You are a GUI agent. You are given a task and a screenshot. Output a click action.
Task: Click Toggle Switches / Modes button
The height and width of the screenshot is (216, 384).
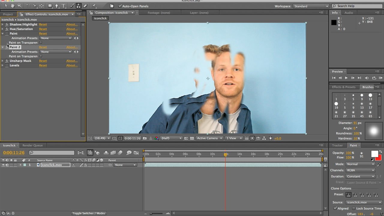(x=89, y=213)
